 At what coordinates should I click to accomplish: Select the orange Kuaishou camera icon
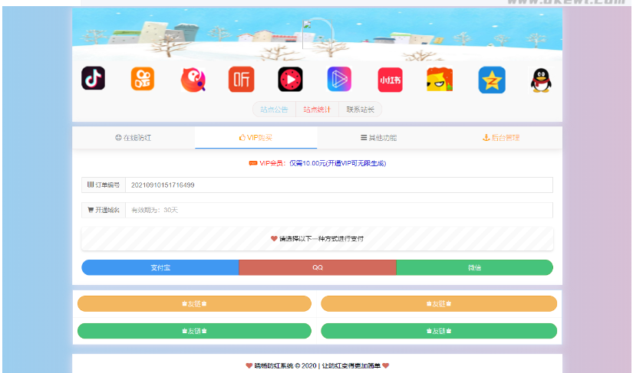(x=143, y=79)
